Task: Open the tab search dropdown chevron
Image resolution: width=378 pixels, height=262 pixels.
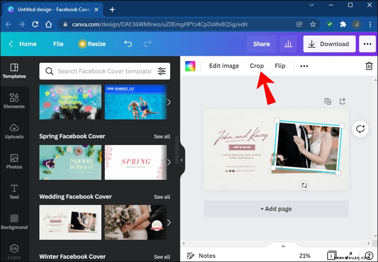Action: [311, 5]
